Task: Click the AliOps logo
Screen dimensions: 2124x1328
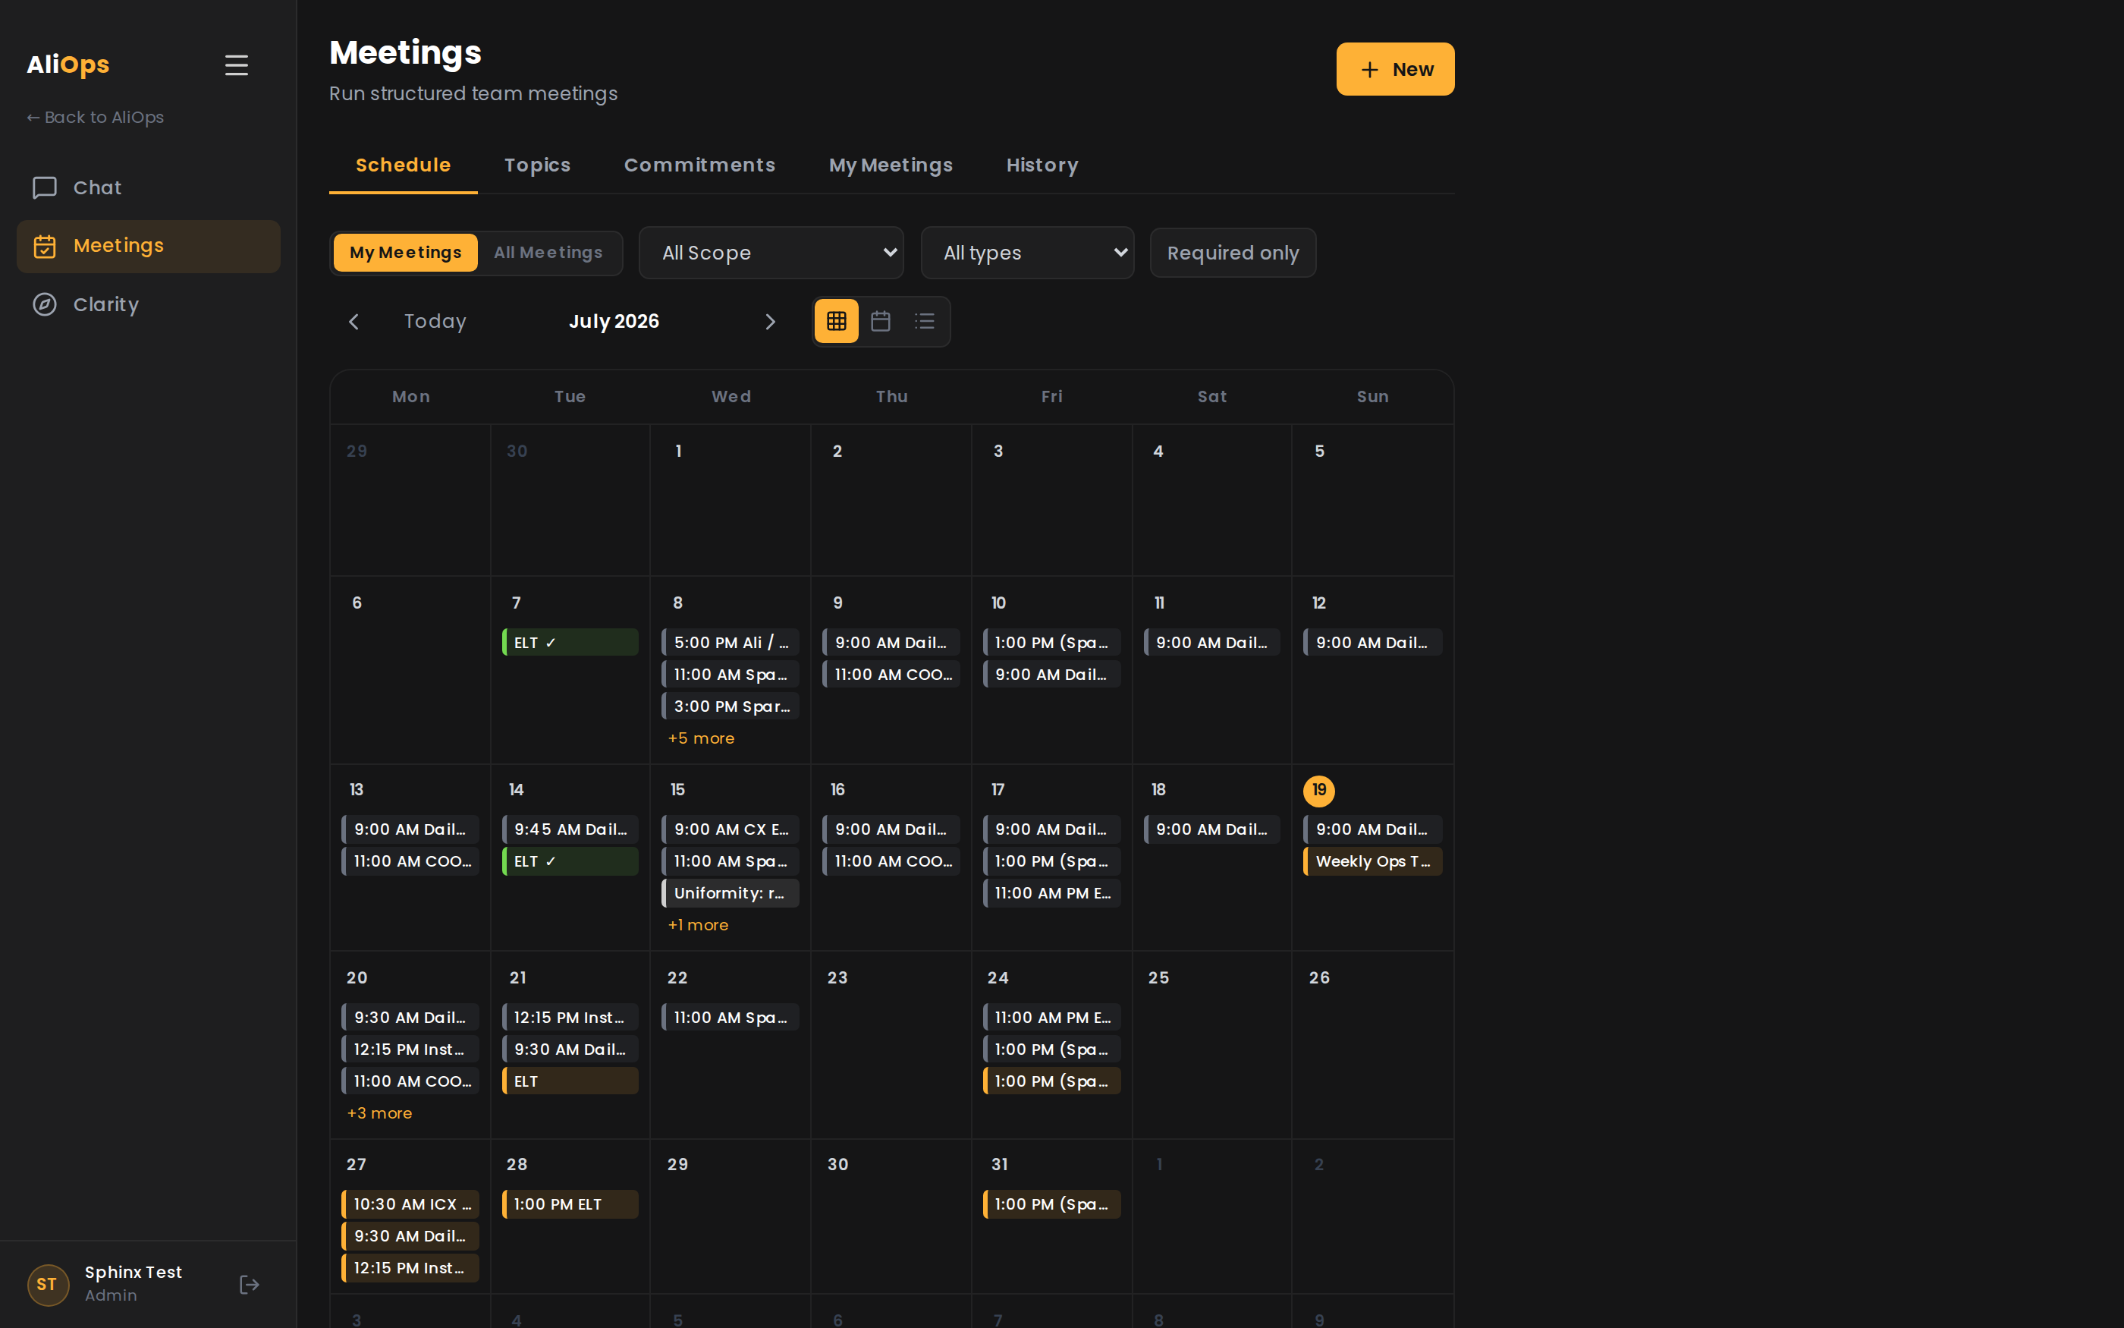Action: click(68, 65)
